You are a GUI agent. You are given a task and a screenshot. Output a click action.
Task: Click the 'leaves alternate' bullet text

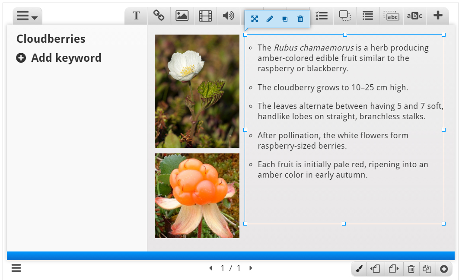[350, 111]
